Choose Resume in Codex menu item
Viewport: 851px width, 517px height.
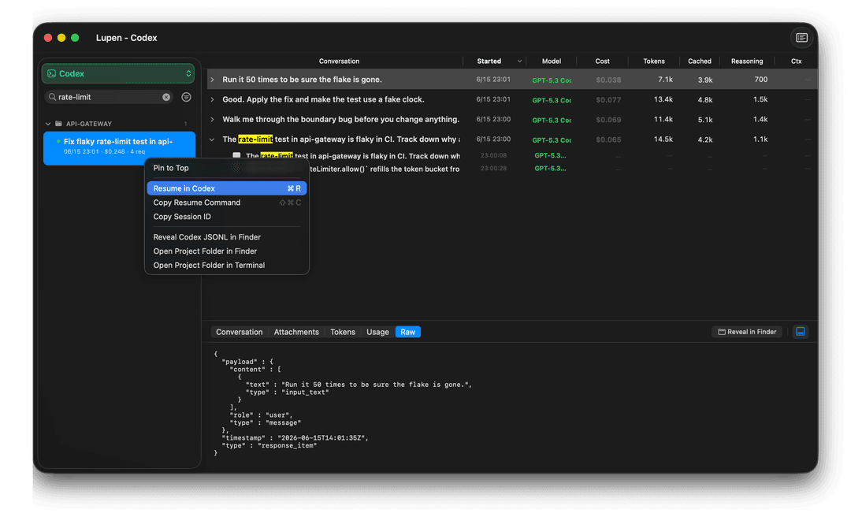(226, 188)
